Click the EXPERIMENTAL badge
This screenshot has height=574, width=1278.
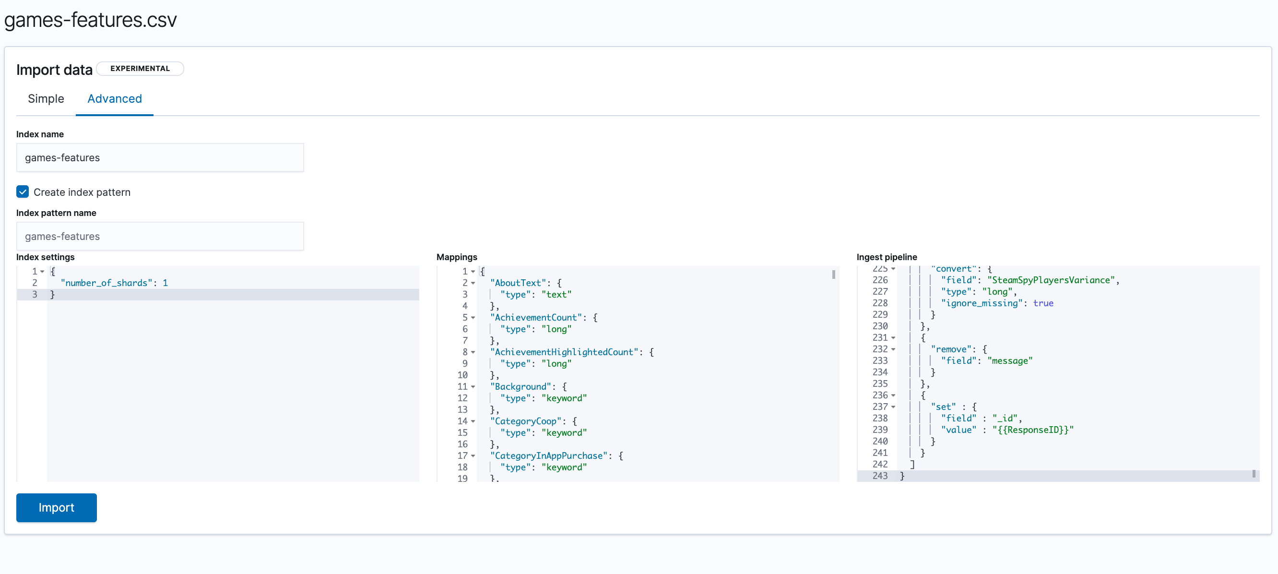tap(140, 69)
